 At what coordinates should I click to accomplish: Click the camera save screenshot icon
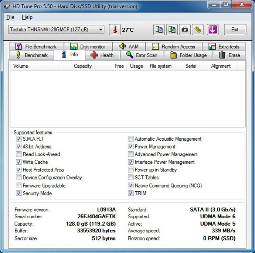pos(184,30)
